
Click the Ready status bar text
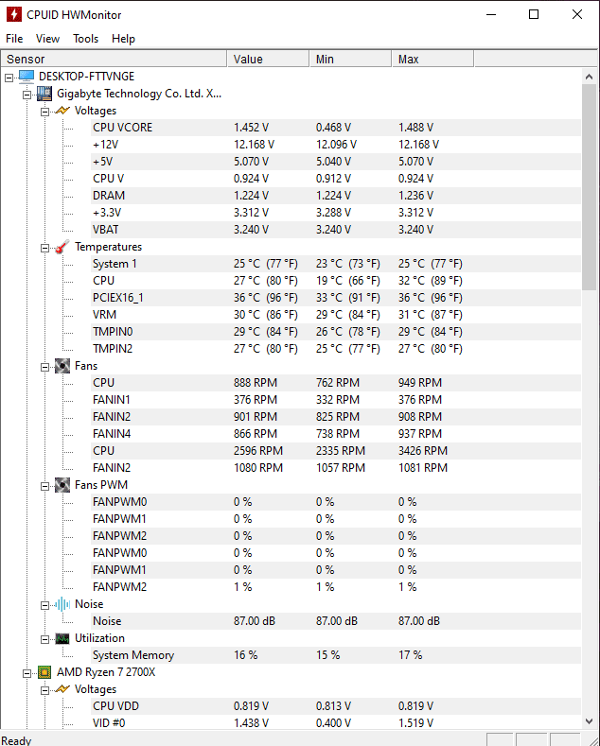[x=17, y=740]
